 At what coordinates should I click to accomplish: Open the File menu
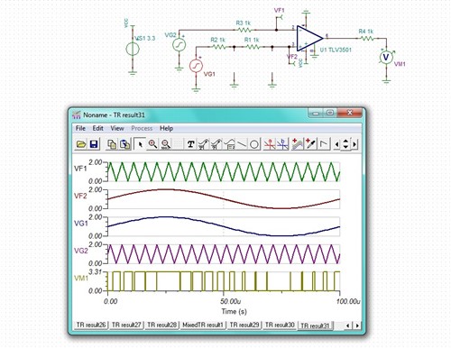pos(80,128)
